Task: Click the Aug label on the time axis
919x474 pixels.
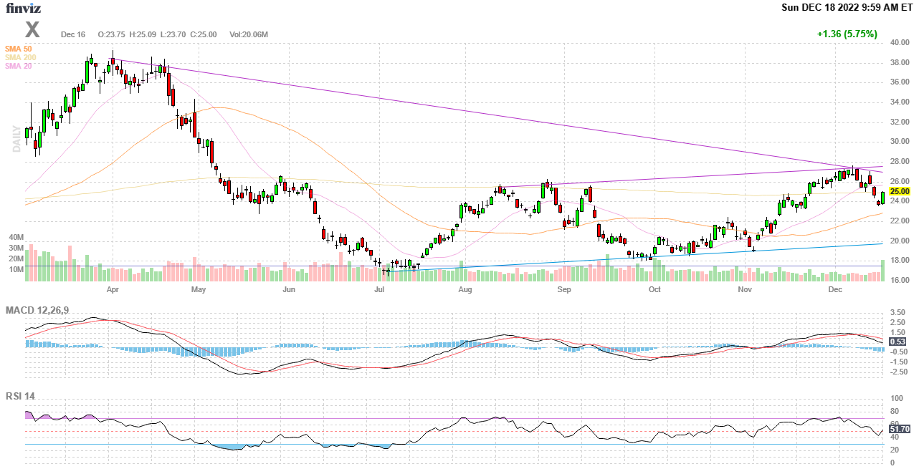Action: [x=465, y=290]
